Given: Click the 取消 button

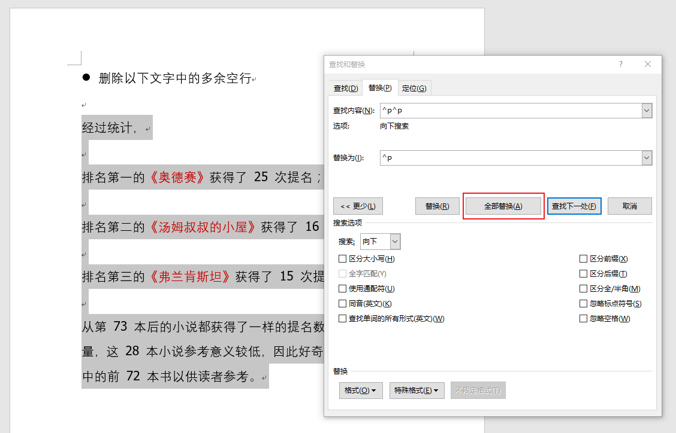Looking at the screenshot, I should click(x=629, y=206).
